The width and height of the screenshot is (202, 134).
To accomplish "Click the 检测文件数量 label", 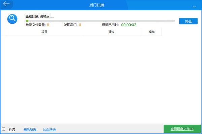I will [36, 25].
